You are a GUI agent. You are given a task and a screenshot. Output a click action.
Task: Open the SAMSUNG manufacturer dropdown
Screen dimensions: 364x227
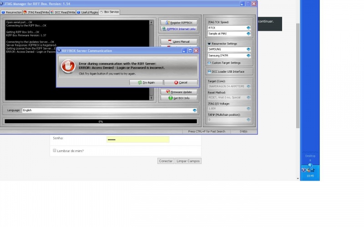[248, 49]
